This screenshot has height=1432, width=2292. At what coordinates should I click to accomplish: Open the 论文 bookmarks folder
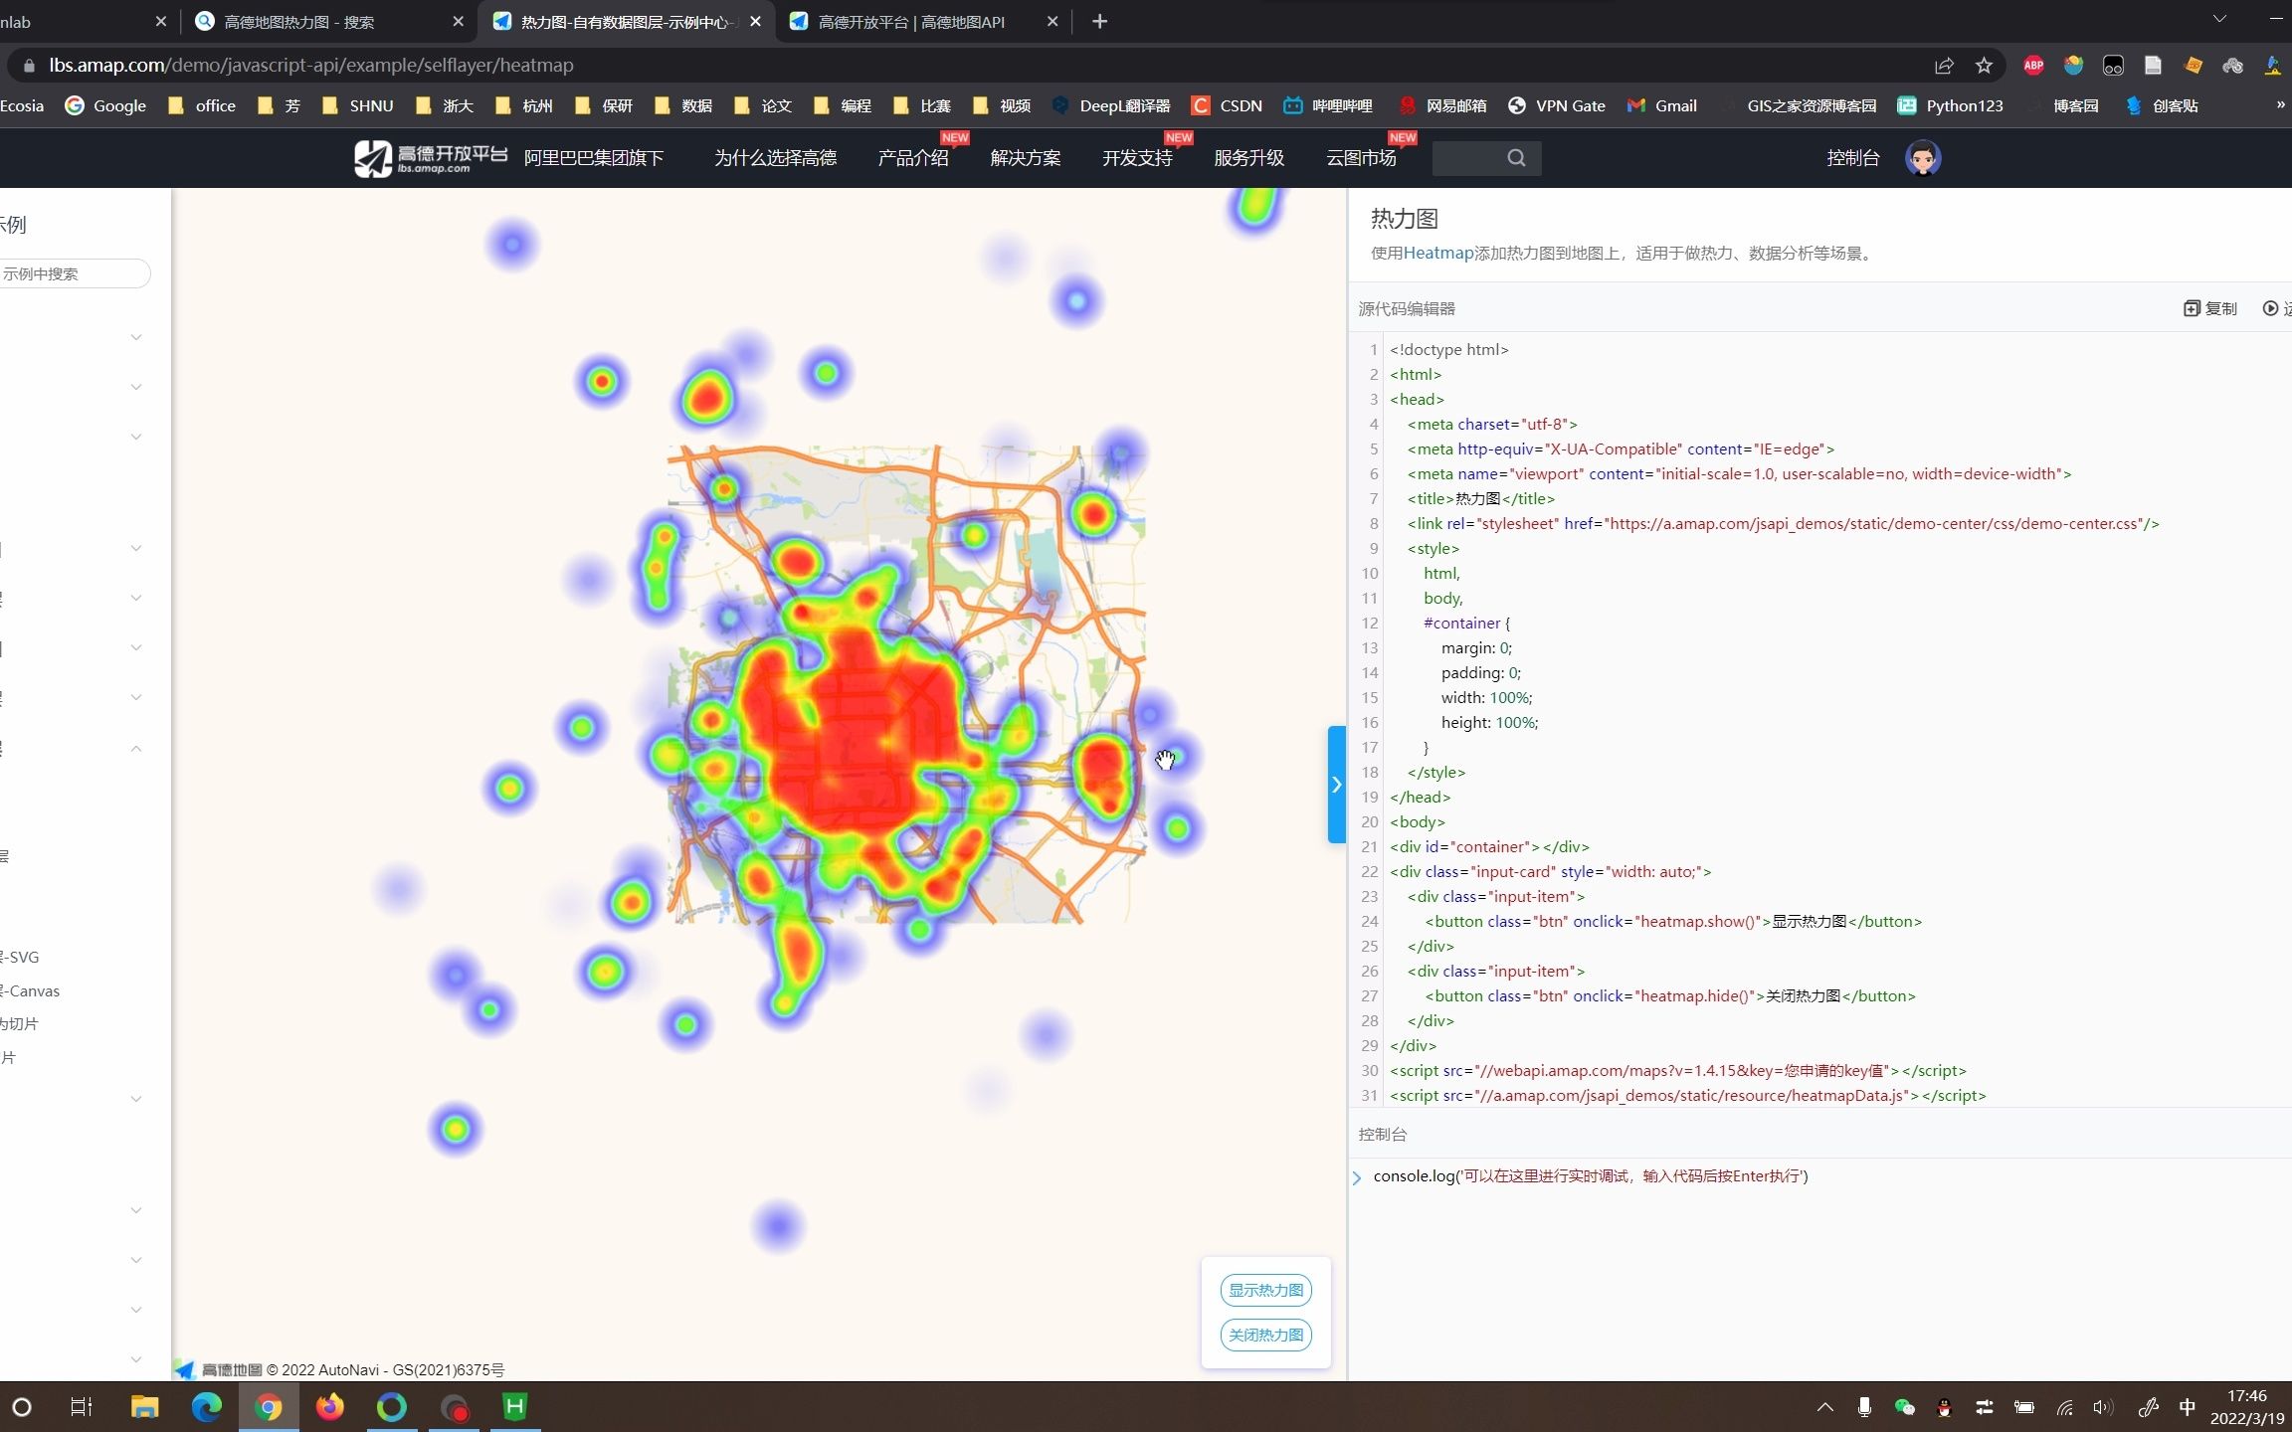763,105
